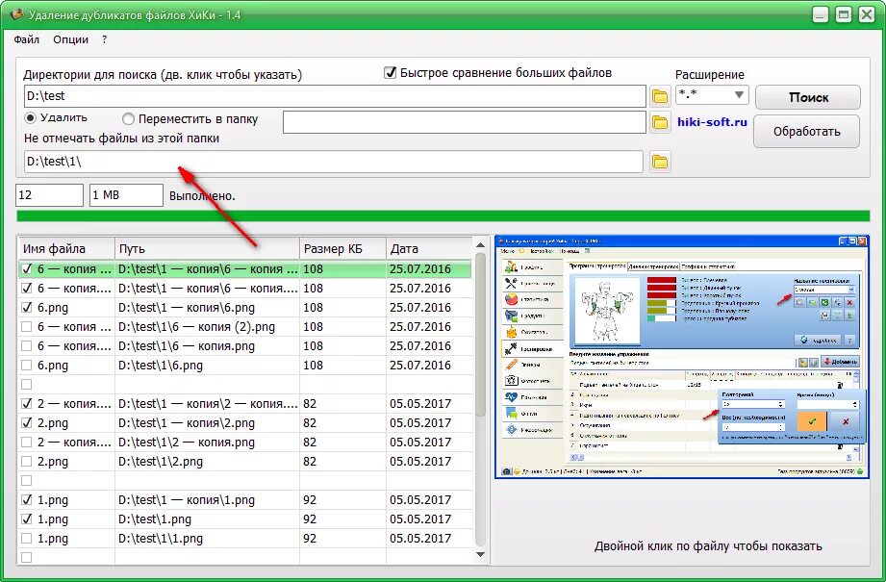Click the preview image thumbnail
Screen dimensions: 886x582
(682, 357)
